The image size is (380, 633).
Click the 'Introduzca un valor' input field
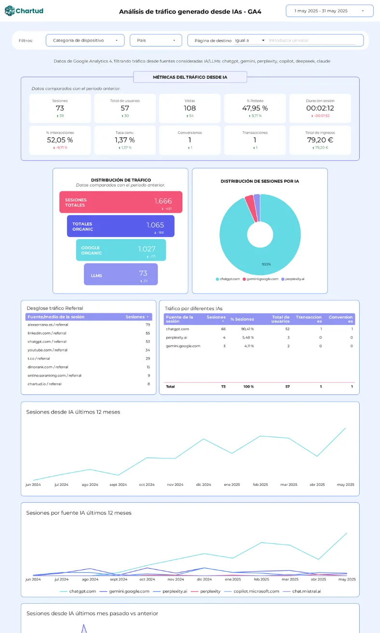pos(312,40)
